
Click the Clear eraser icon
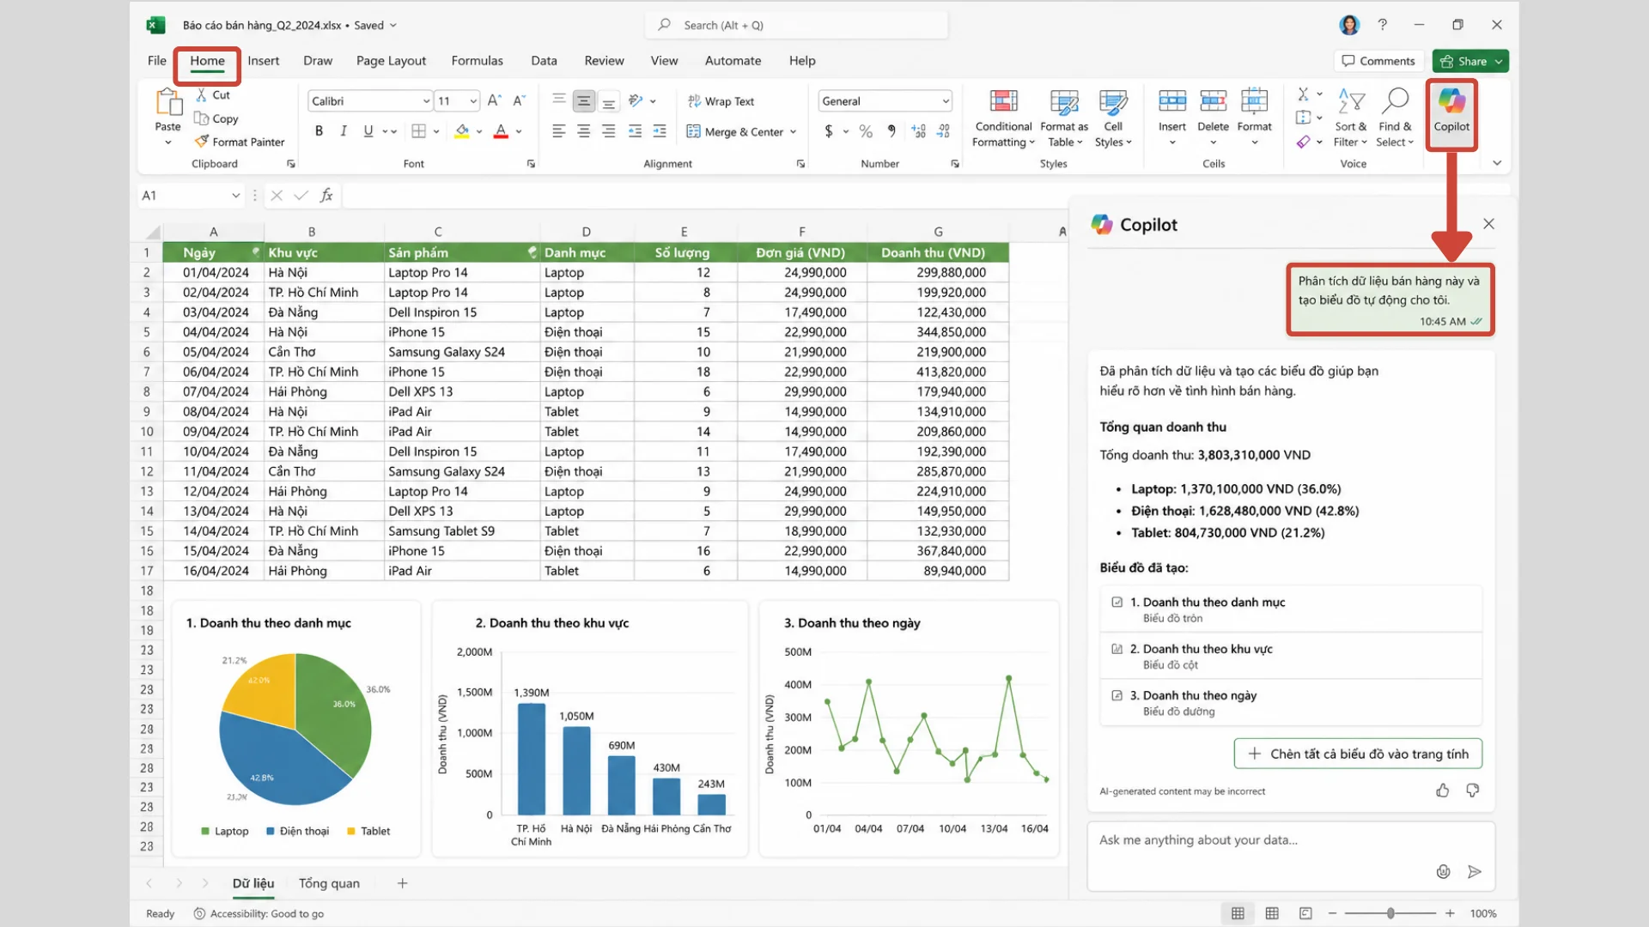point(1304,142)
